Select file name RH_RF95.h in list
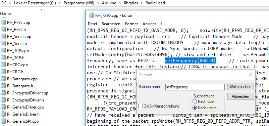This screenshot has width=269, height=126. pyautogui.click(x=16, y=30)
